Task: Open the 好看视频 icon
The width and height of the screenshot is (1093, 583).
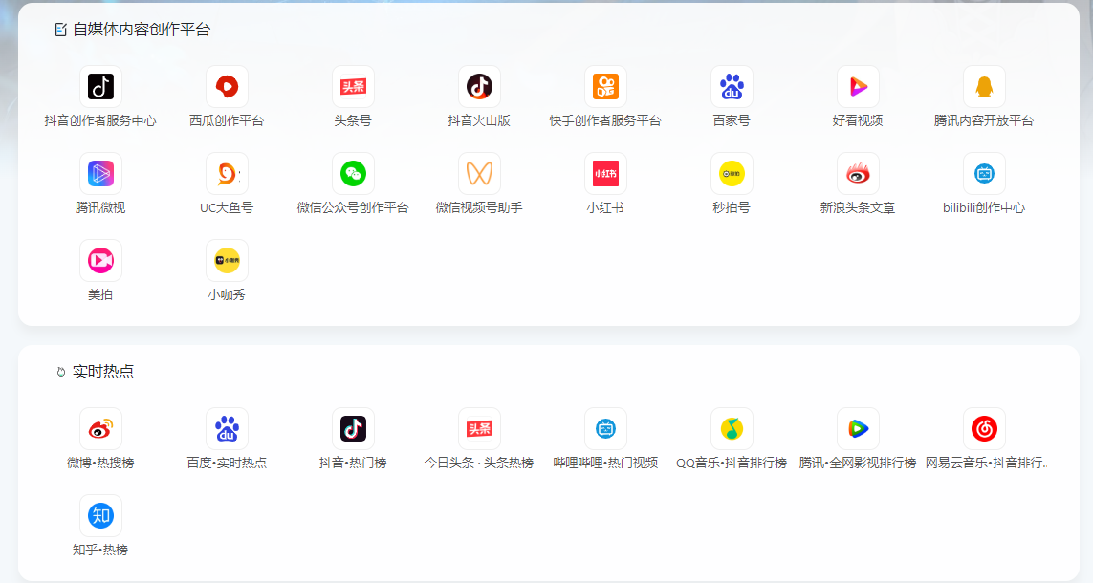Action: 858,86
